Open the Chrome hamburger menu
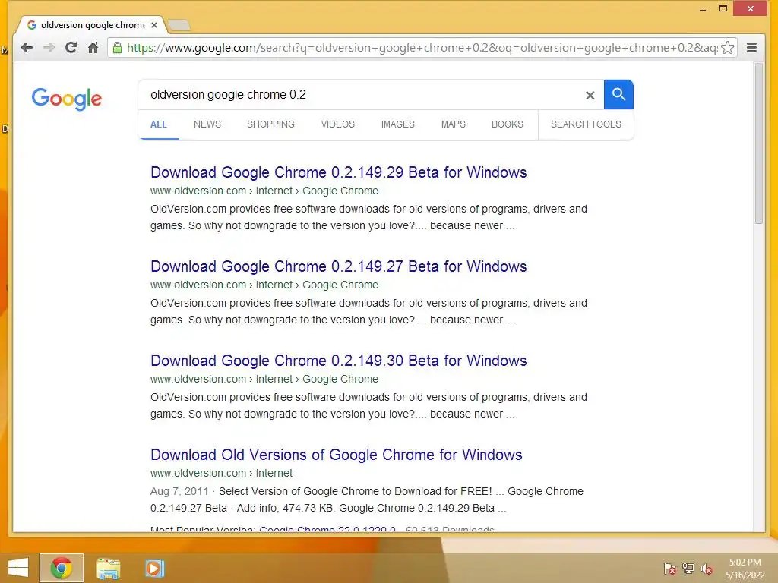This screenshot has width=778, height=583. click(x=751, y=48)
